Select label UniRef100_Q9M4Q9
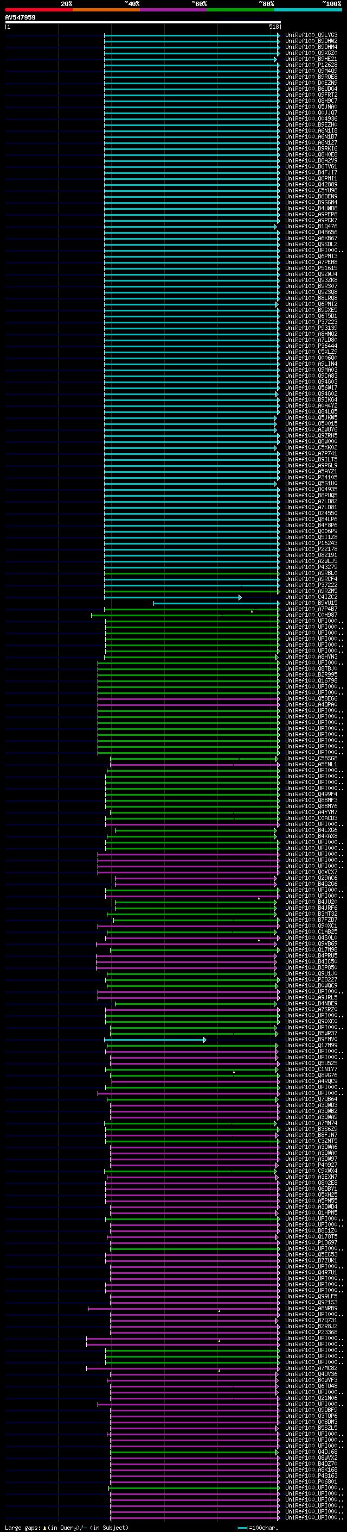This screenshot has height=1532, width=347. pyautogui.click(x=311, y=71)
